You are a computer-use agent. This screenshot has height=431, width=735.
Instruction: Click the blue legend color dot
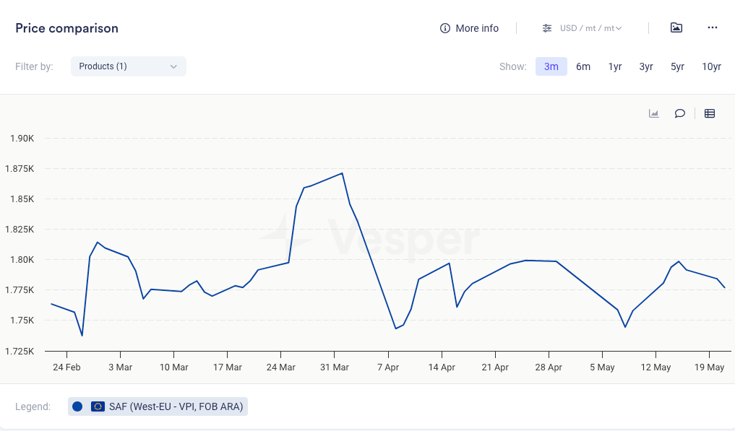pos(78,406)
